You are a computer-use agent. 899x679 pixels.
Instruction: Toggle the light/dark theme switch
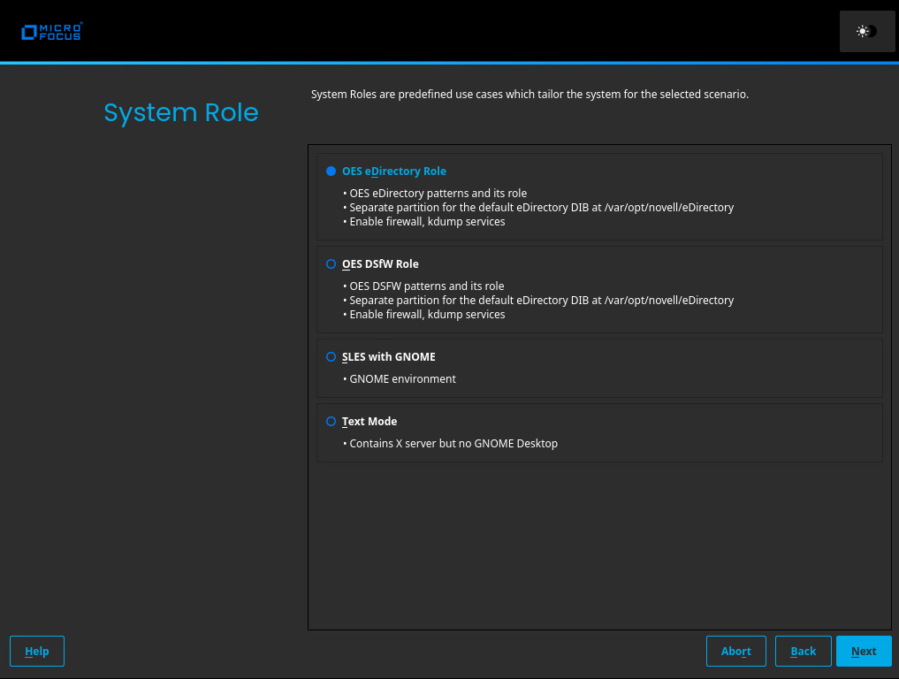866,32
